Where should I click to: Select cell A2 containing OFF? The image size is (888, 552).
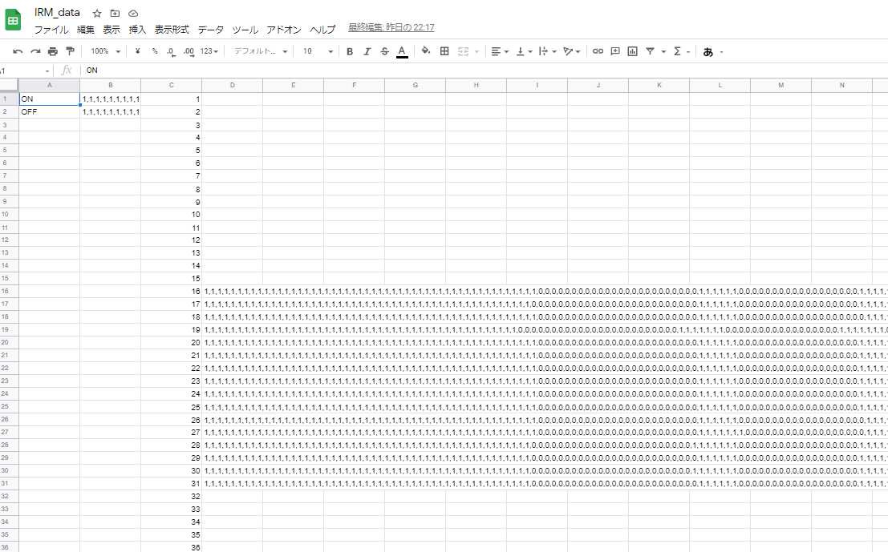(x=49, y=112)
